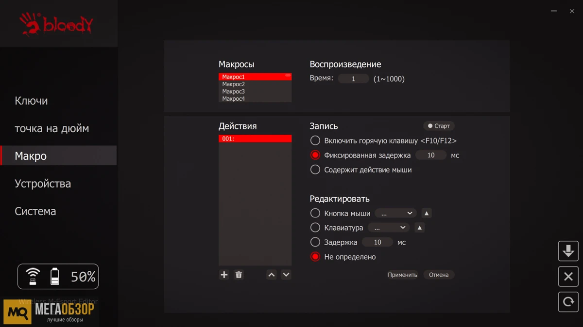This screenshot has height=327, width=583.
Task: Click the X icon on the right panel
Action: [x=568, y=276]
